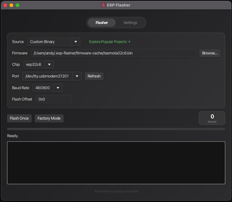232x202 pixels.
Task: Click the 460800 baud rate value
Action: [x=43, y=88]
